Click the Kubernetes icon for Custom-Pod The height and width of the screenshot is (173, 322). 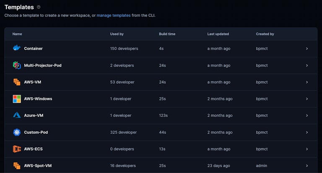(17, 132)
